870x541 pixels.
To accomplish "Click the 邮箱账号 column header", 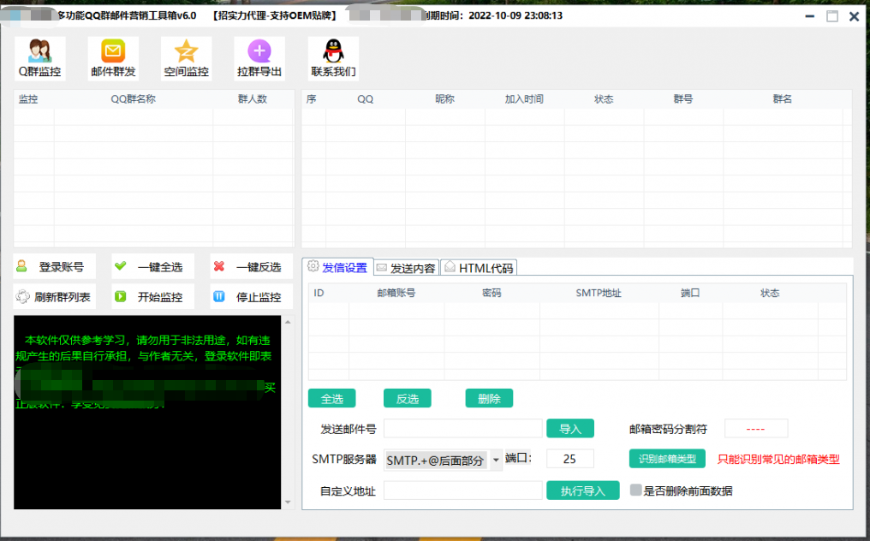I will pyautogui.click(x=396, y=293).
